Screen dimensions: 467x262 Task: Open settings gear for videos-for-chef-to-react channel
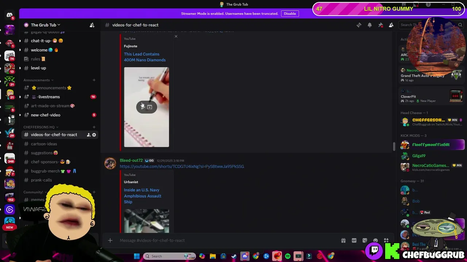tap(94, 135)
